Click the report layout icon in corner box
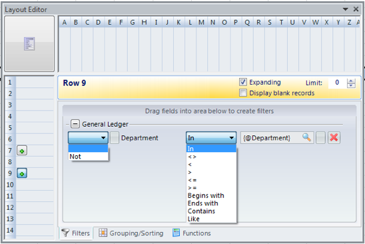 coord(29,44)
